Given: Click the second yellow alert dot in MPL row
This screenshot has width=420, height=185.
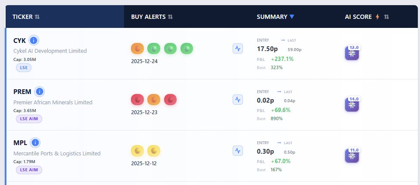Looking at the screenshot, I should click(154, 151).
